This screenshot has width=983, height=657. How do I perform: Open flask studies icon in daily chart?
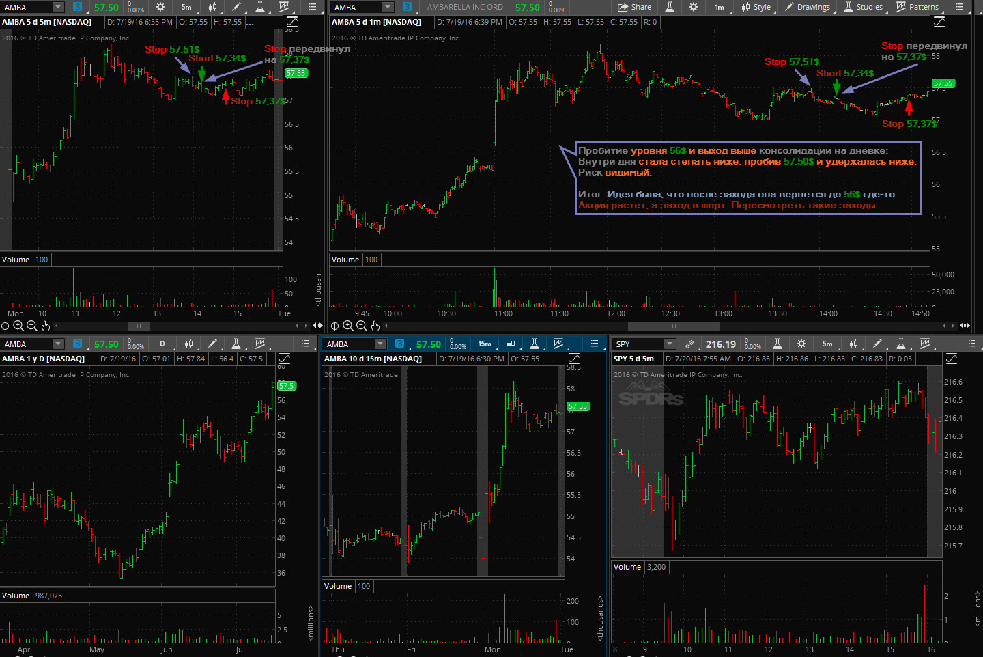point(236,344)
